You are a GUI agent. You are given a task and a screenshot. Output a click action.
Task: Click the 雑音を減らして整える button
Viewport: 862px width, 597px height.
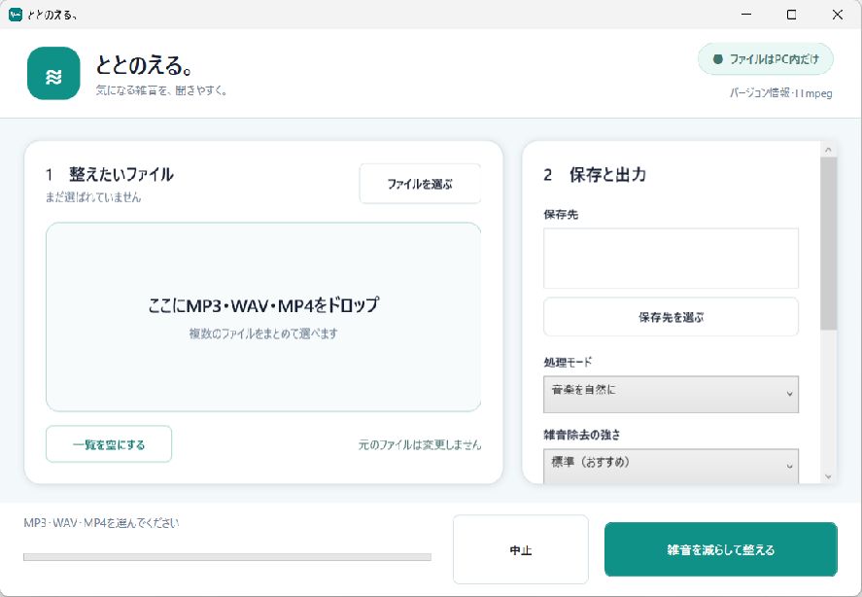point(721,549)
